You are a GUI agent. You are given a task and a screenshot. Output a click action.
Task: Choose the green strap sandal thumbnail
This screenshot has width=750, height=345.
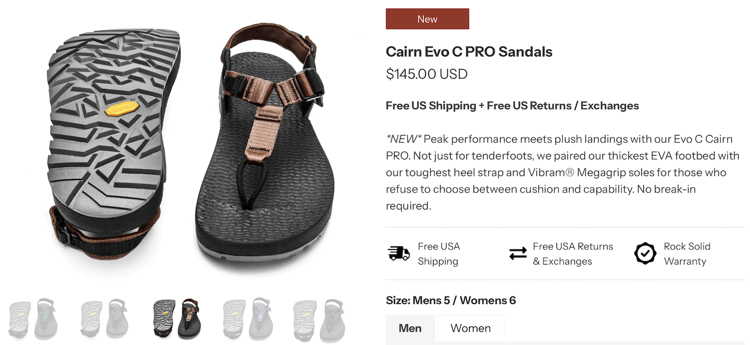[33, 319]
